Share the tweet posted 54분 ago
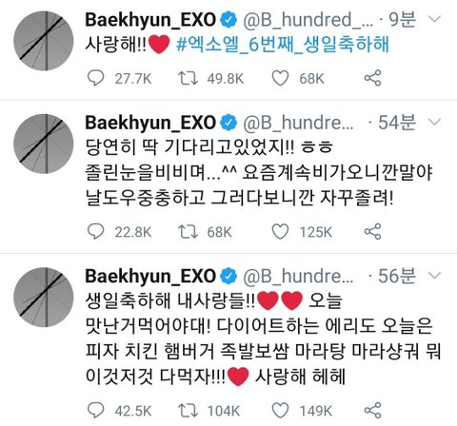457x426 pixels. pos(372,231)
